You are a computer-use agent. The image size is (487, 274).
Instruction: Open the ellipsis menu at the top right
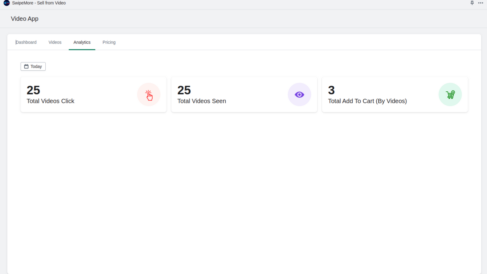coord(481,3)
